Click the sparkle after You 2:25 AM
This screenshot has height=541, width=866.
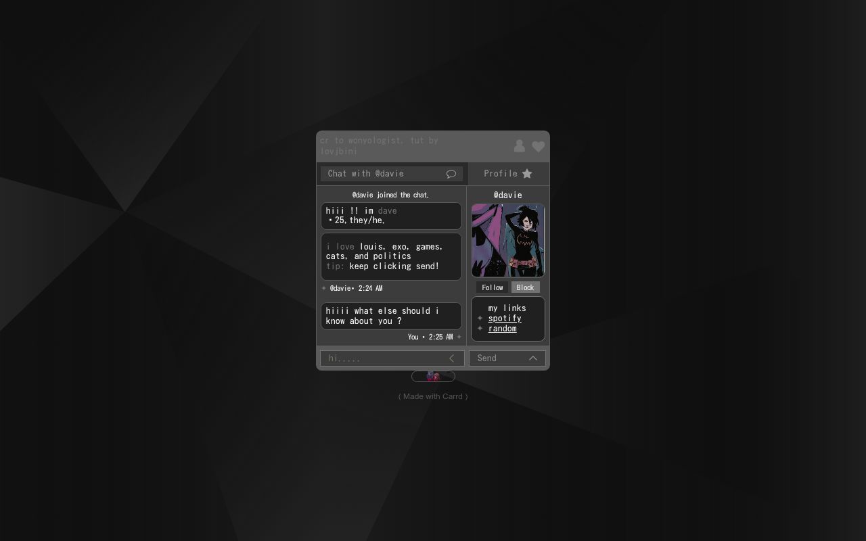[459, 337]
